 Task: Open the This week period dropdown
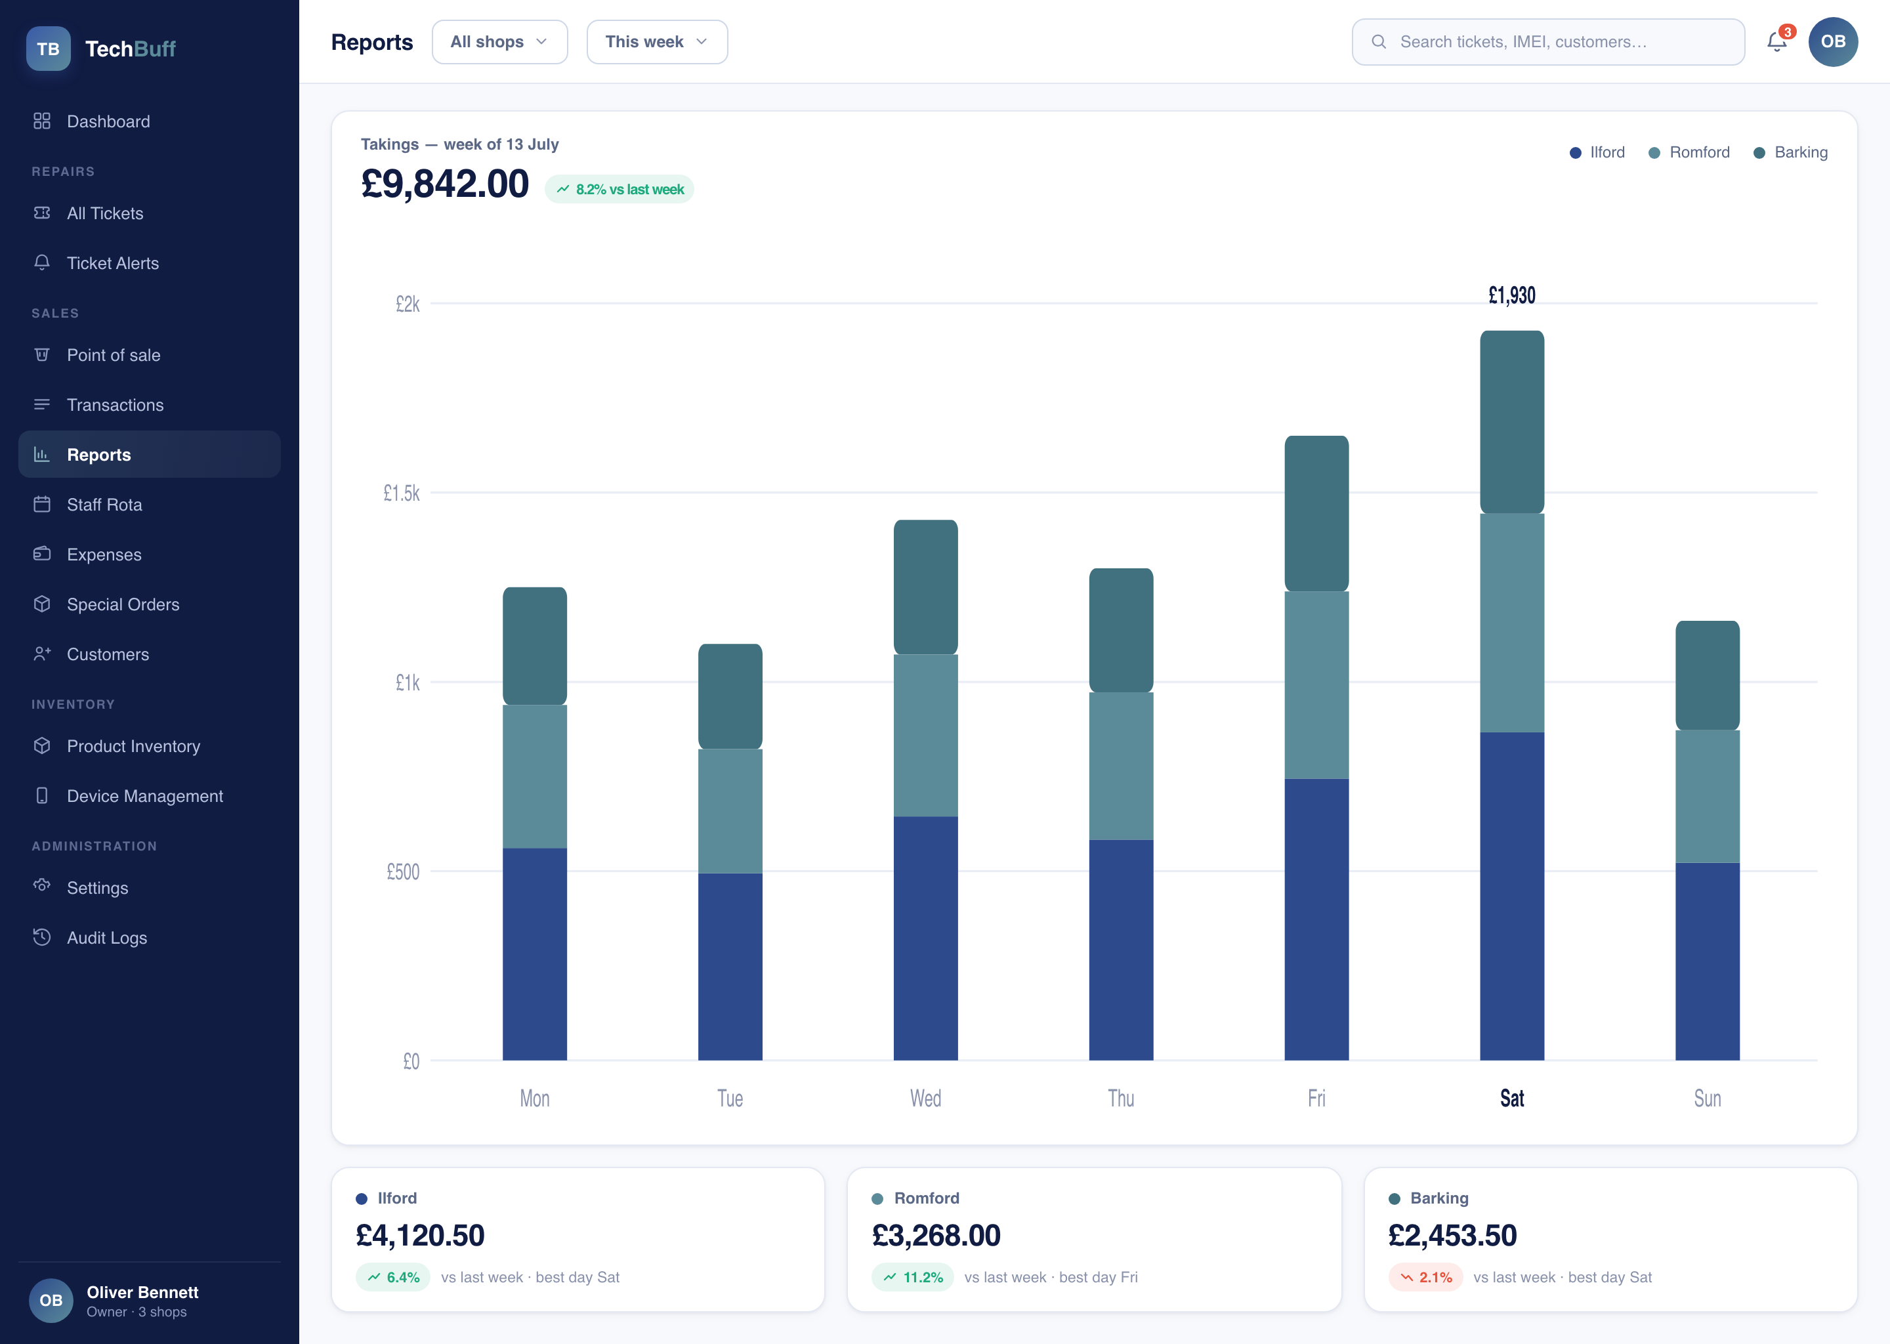click(x=657, y=41)
